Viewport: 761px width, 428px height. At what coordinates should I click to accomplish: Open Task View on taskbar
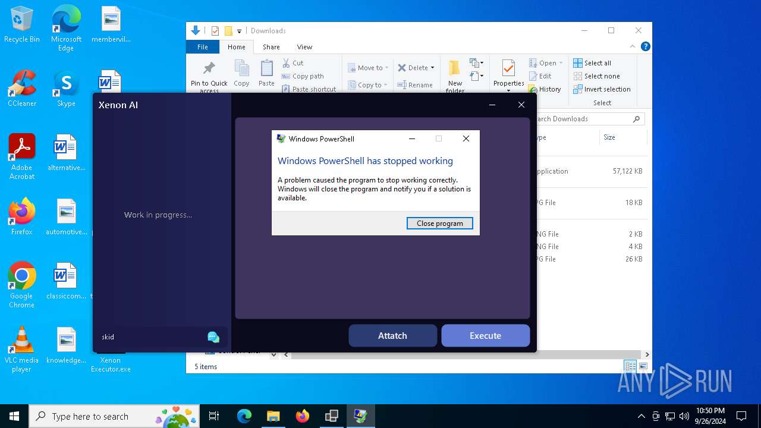(x=214, y=416)
